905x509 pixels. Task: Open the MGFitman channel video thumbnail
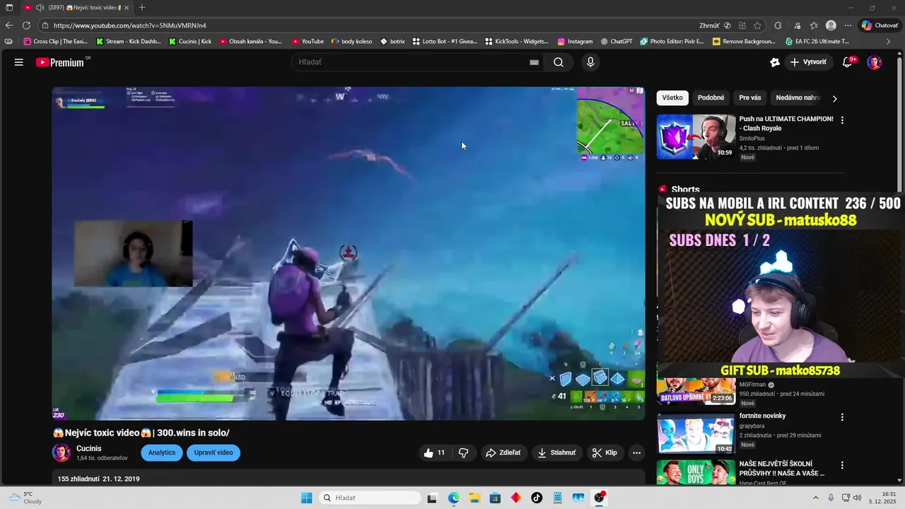[x=696, y=391]
